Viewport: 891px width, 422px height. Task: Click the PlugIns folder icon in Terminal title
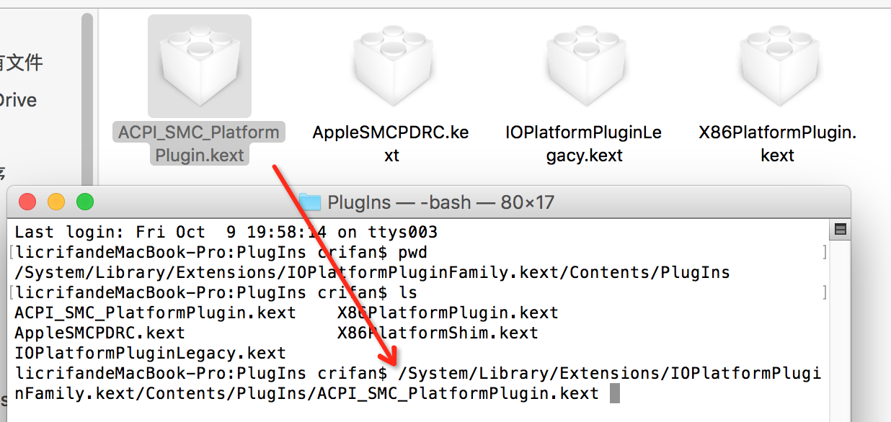(x=309, y=202)
